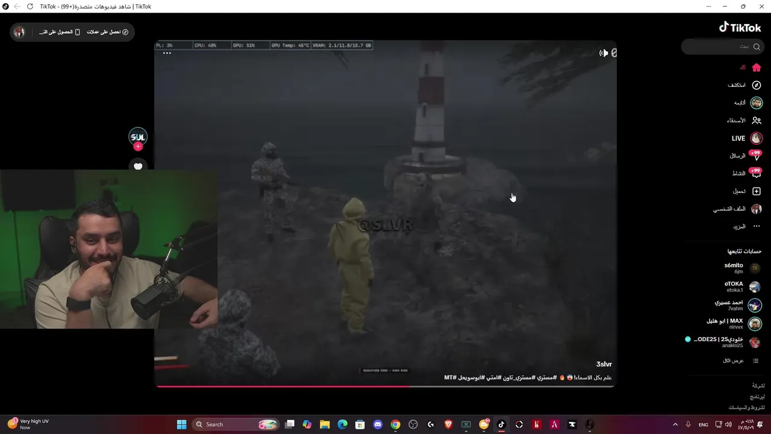Open Task View on the taskbar
The image size is (771, 434).
(x=290, y=424)
